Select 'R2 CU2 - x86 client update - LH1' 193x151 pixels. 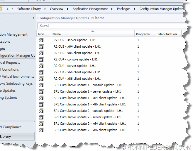tap(77, 53)
